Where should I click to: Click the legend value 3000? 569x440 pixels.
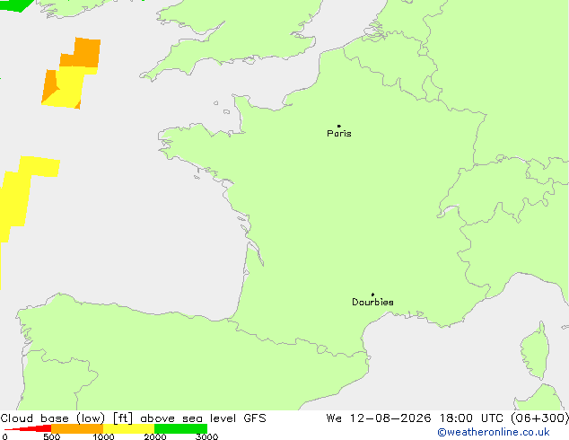pos(206,436)
